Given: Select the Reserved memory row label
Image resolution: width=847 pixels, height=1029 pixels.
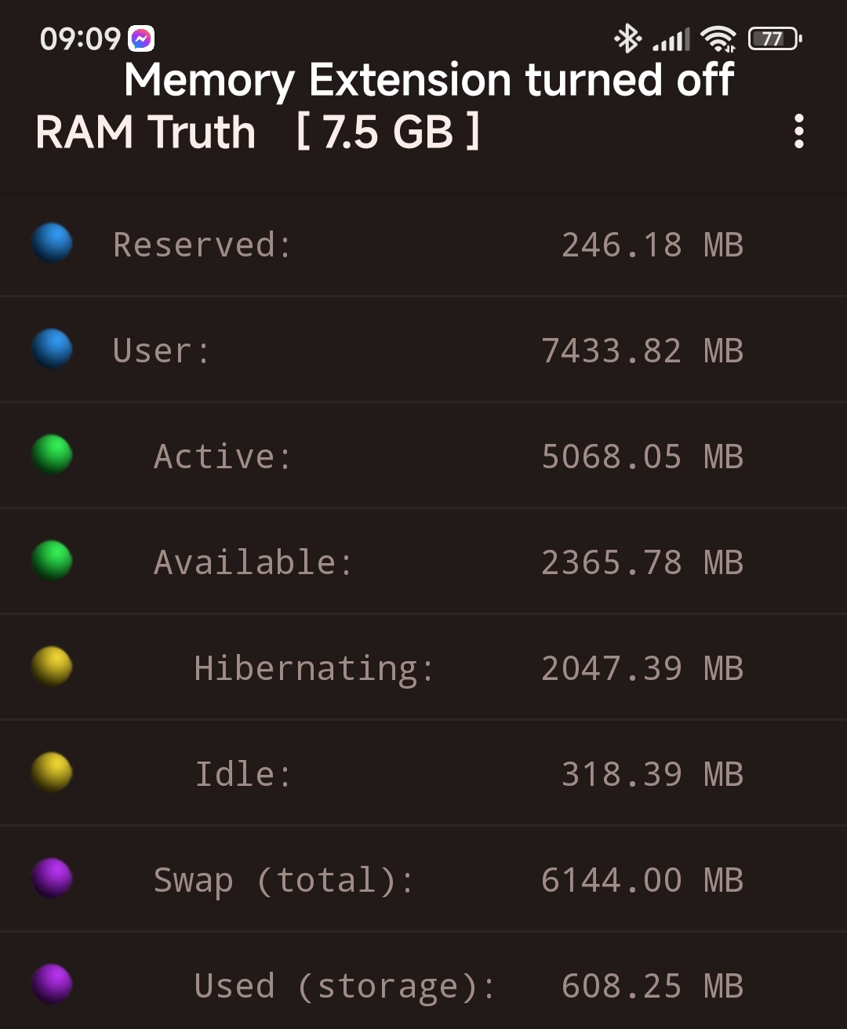Looking at the screenshot, I should point(202,245).
